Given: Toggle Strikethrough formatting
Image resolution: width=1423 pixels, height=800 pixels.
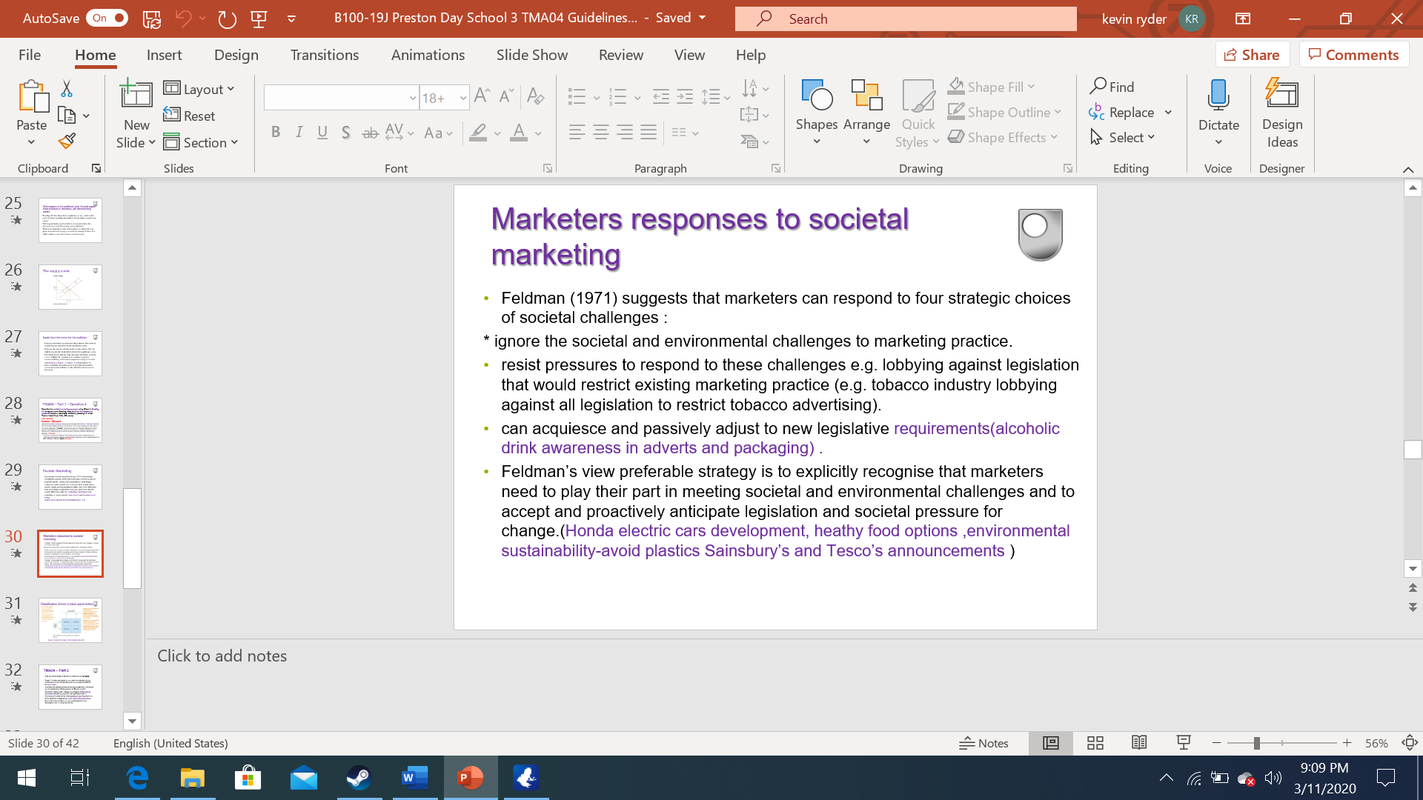Looking at the screenshot, I should click(x=370, y=133).
